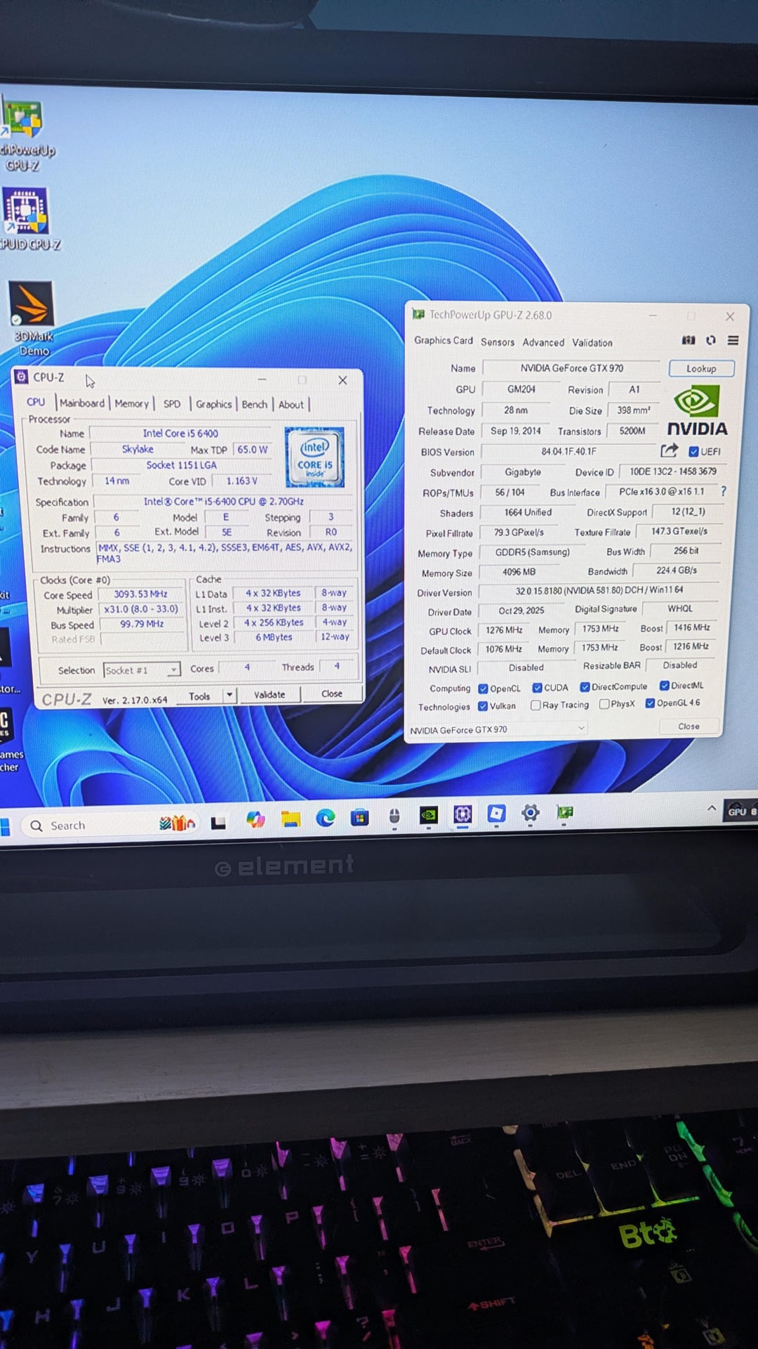Open the Tools dropdown arrow in CPU-Z

(x=230, y=695)
